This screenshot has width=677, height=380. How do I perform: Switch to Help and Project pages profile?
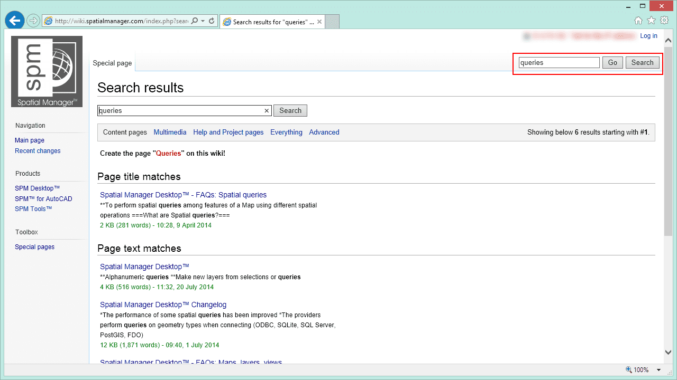(x=228, y=132)
